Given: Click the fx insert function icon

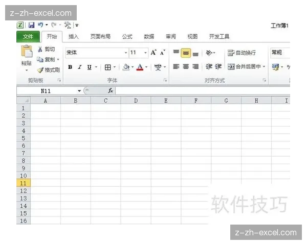Looking at the screenshot, I should 111,91.
